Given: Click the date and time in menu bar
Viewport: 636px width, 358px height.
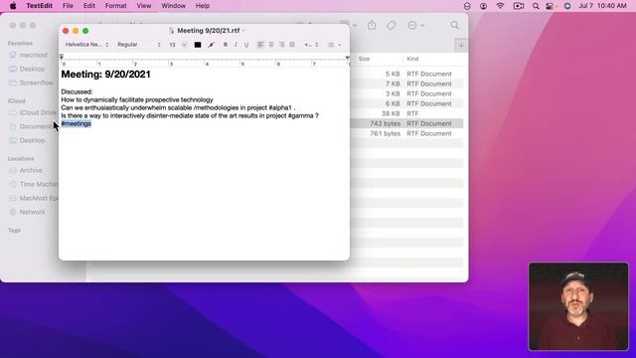Looking at the screenshot, I should click(x=602, y=6).
